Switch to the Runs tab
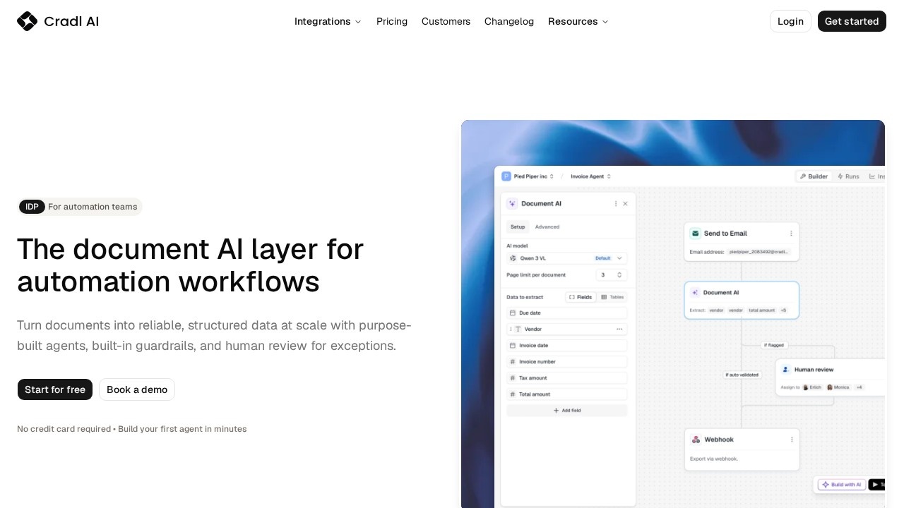The height and width of the screenshot is (508, 904). (848, 176)
